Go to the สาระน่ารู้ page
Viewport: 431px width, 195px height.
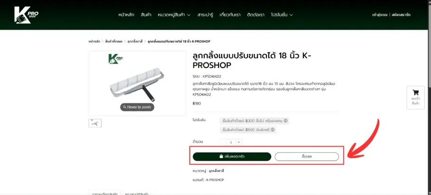click(205, 15)
